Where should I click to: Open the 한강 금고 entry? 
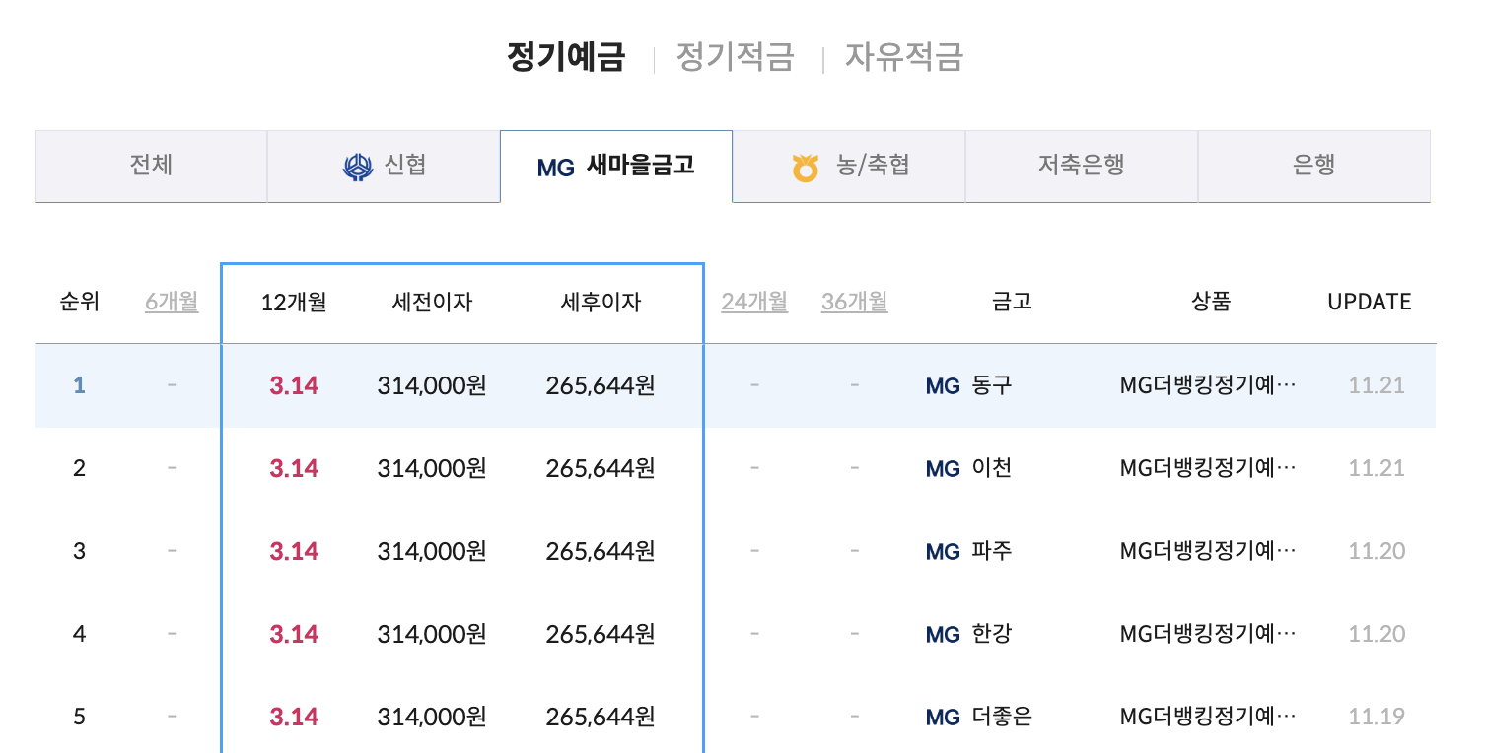(x=992, y=634)
